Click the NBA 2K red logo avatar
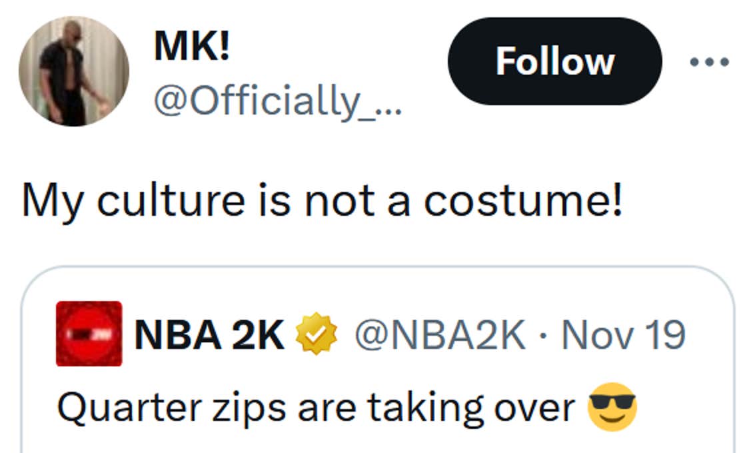Viewport: 749px width, 453px height. pos(89,334)
